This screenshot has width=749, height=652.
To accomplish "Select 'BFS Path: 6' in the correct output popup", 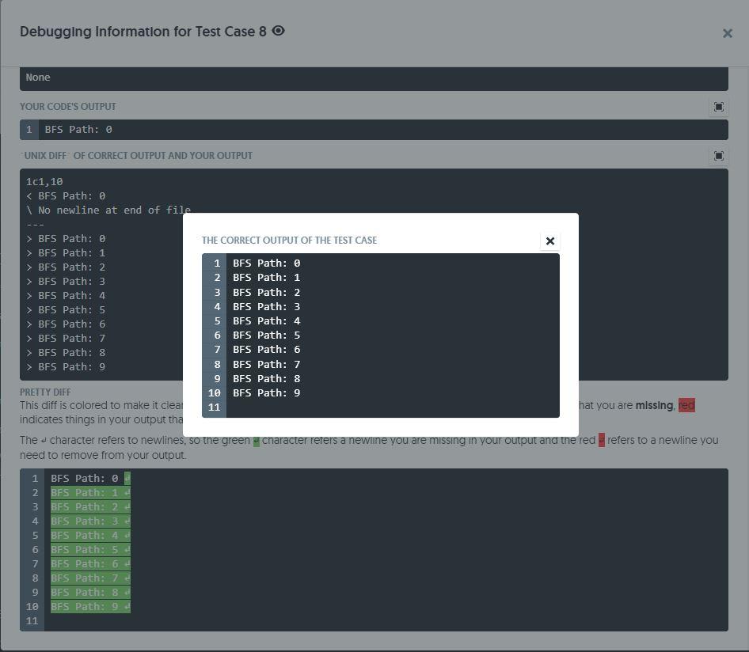I will tap(267, 350).
